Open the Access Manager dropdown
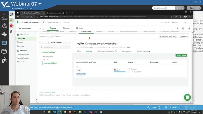 [x=54, y=22]
